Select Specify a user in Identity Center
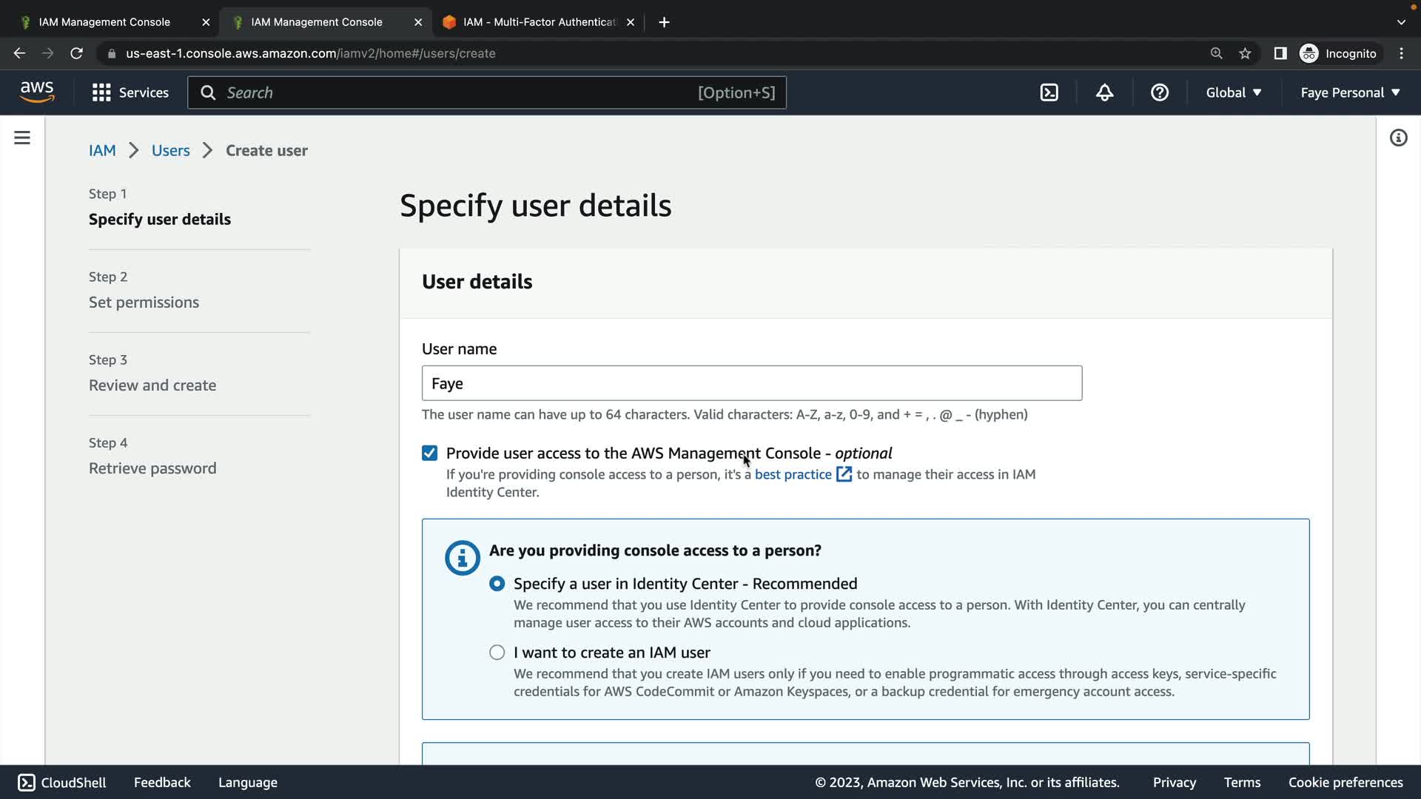Screen dimensions: 1421x799 [497, 584]
